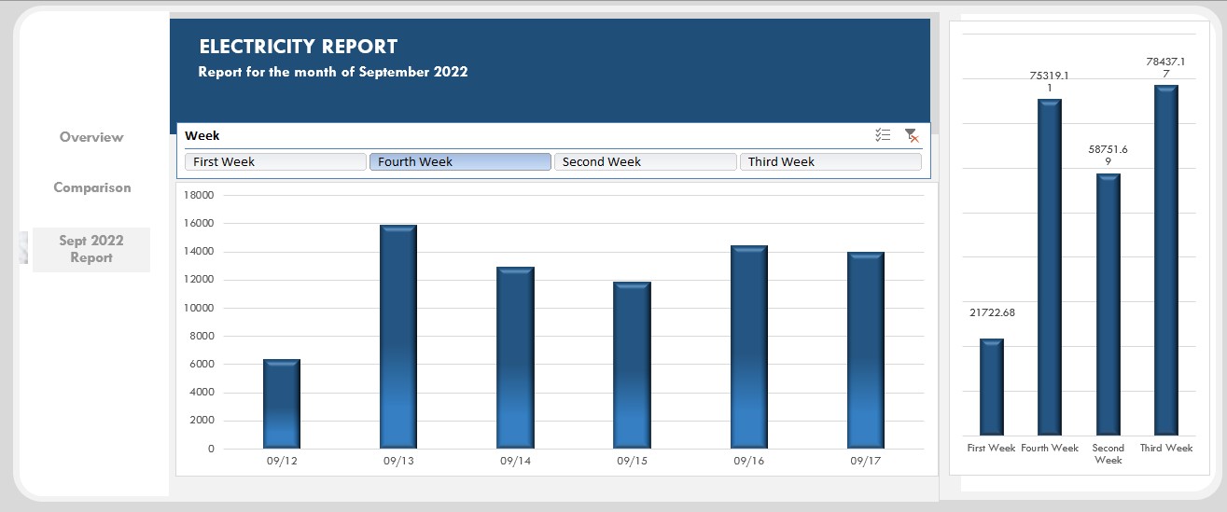Viewport: 1227px width, 512px height.
Task: Open the Sept 2022 Report tab
Action: pyautogui.click(x=91, y=249)
